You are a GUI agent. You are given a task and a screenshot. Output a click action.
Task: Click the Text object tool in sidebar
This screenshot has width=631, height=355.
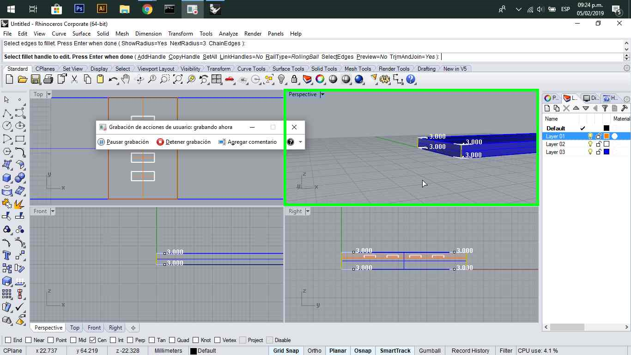coord(7,255)
